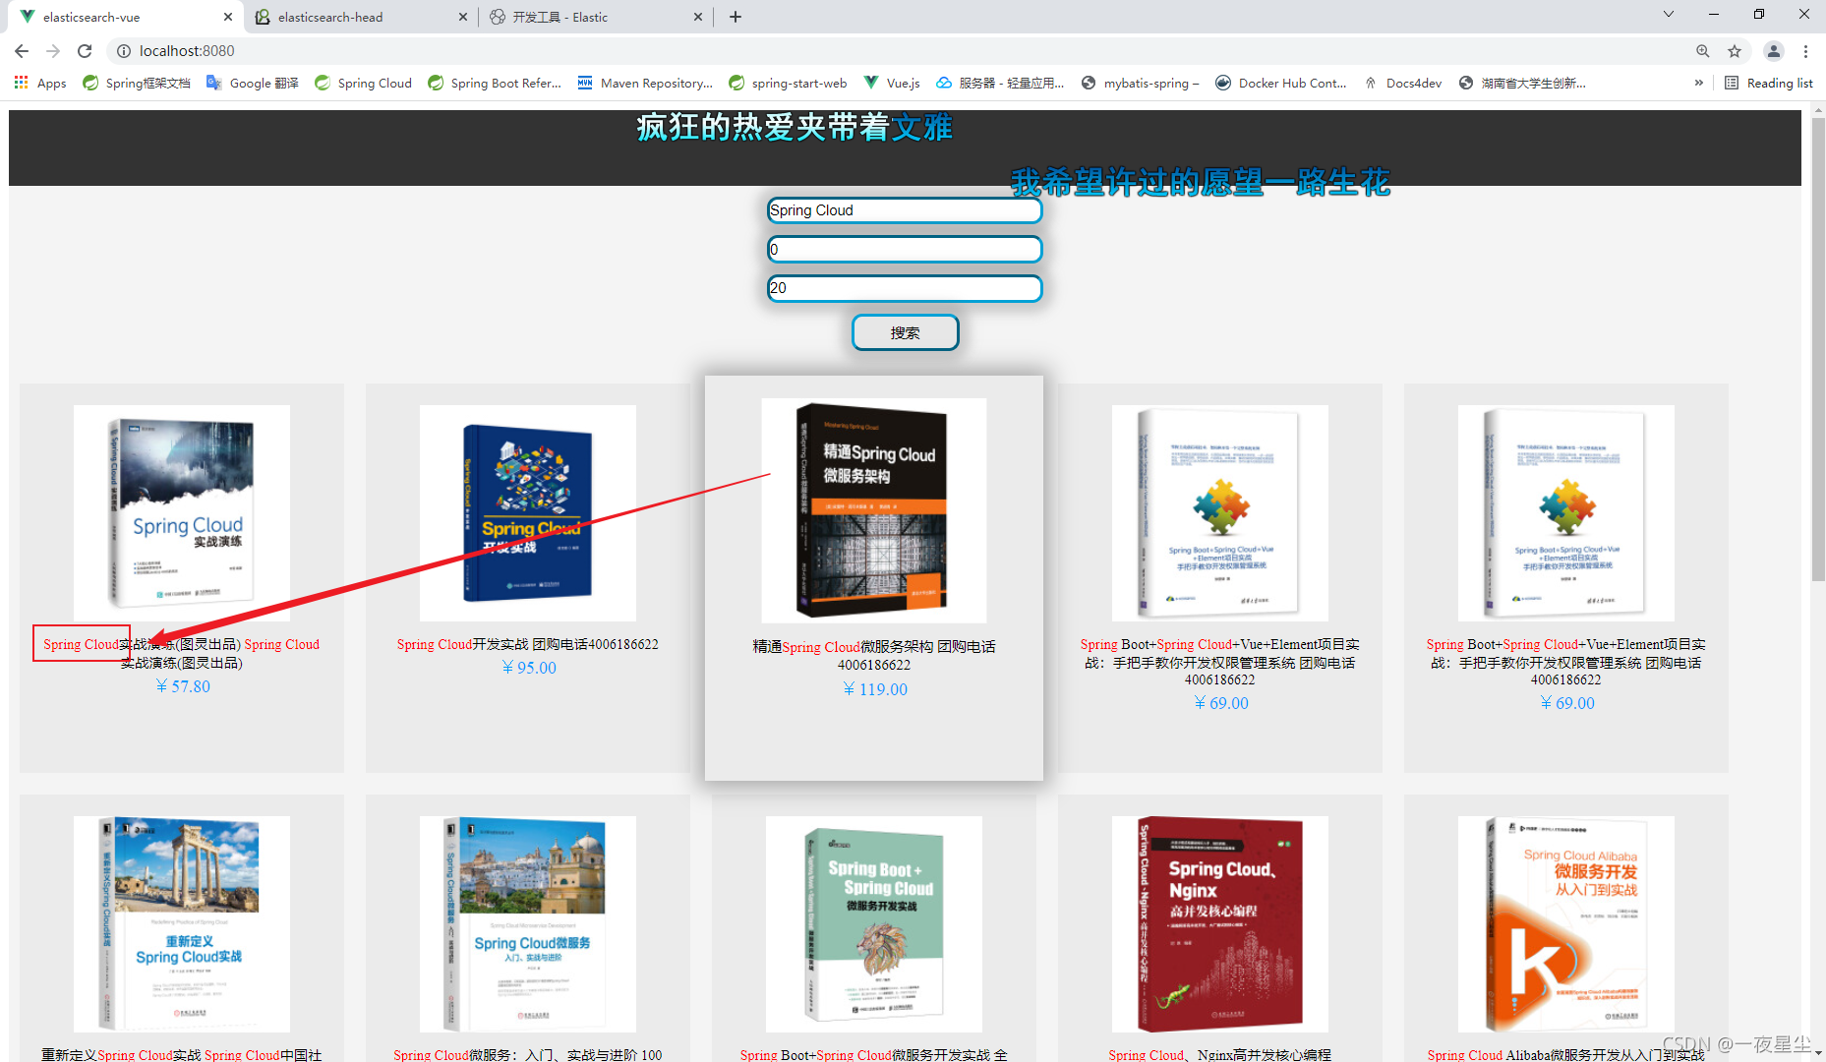Open Chrome profile avatar

click(1774, 51)
